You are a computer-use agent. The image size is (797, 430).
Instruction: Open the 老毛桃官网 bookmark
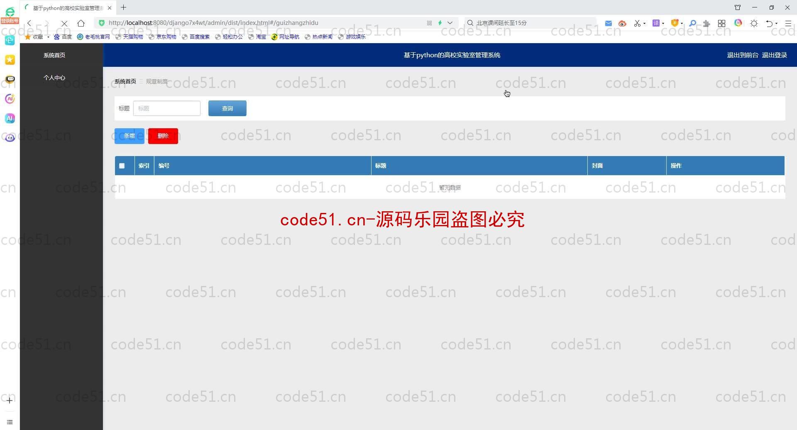click(x=93, y=37)
